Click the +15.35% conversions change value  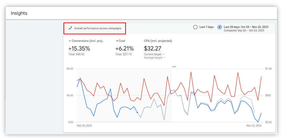tap(79, 48)
